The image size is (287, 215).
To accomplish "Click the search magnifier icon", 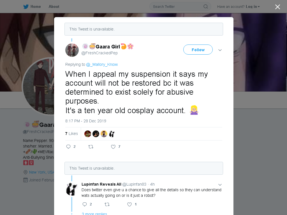I will 205,7.
